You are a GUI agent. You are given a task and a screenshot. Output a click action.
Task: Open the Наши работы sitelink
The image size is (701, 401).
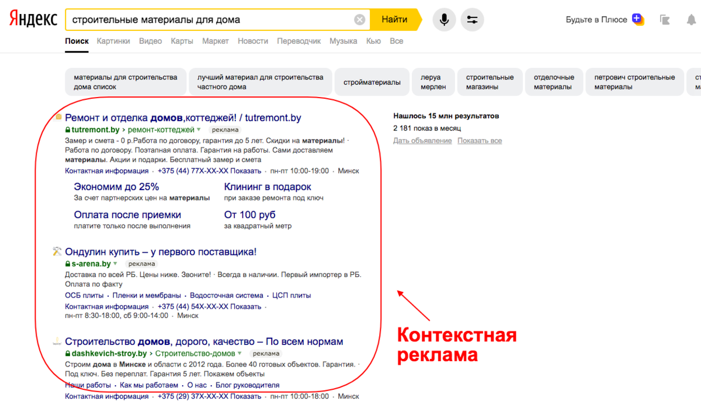pyautogui.click(x=88, y=385)
